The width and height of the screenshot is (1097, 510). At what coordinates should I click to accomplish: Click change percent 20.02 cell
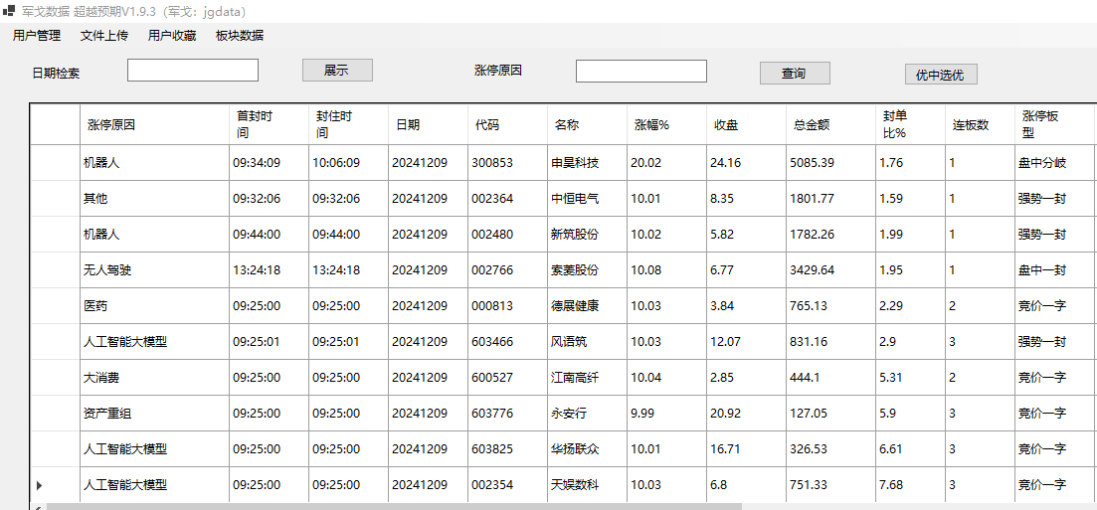pyautogui.click(x=666, y=163)
